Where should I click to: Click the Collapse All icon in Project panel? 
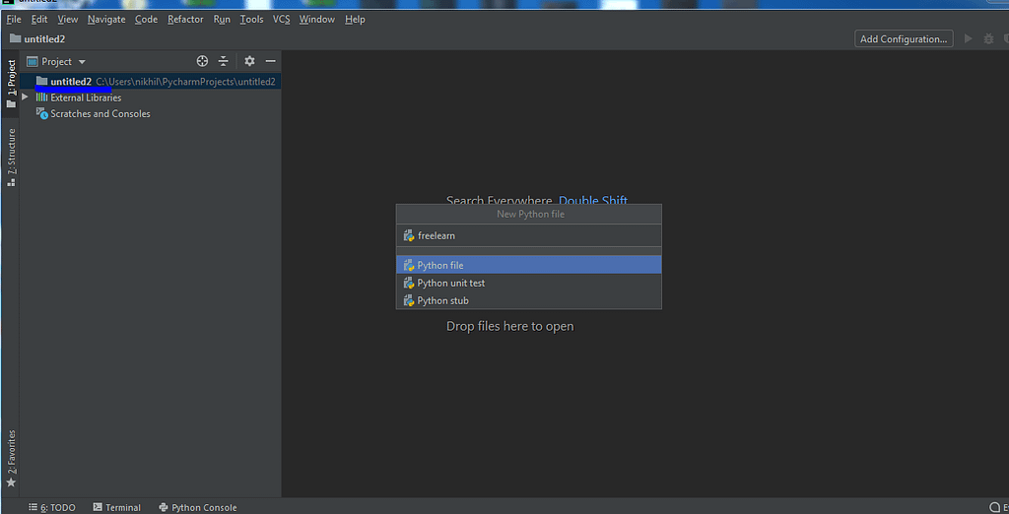(x=224, y=61)
